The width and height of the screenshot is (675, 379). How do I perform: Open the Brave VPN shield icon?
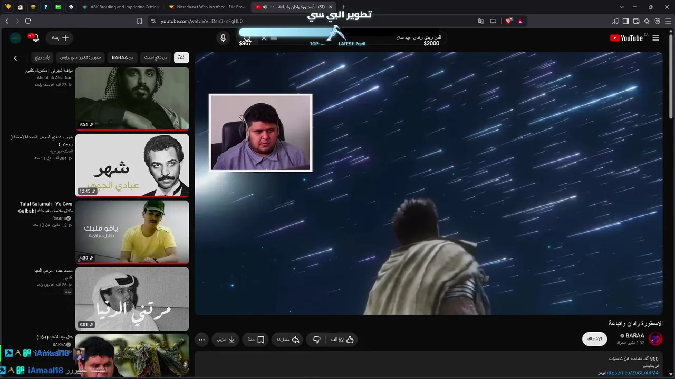pos(658,21)
